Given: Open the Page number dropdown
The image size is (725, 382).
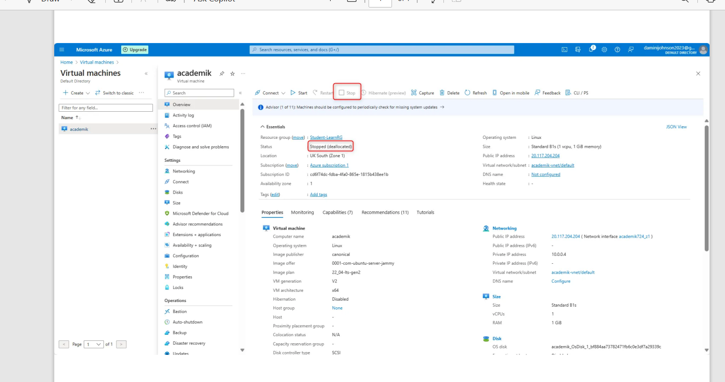Looking at the screenshot, I should [94, 345].
